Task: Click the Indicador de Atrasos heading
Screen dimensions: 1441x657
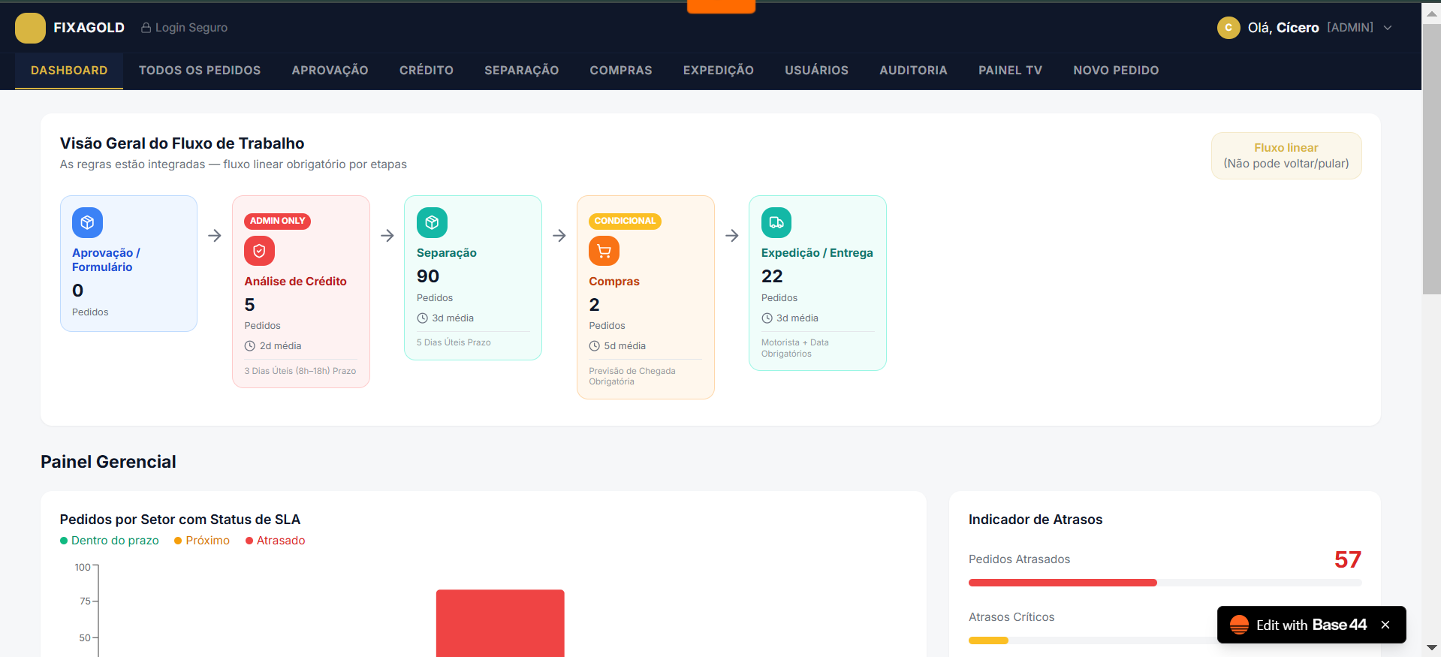Action: click(x=1036, y=520)
